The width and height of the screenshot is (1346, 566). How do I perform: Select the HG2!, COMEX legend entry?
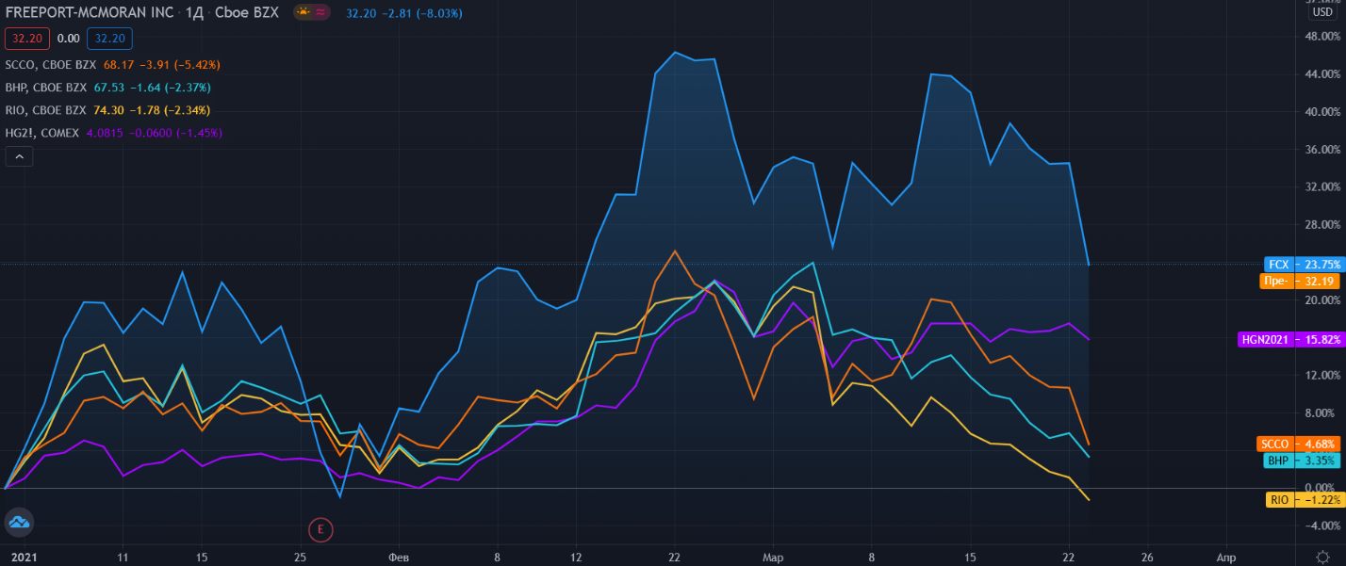(42, 133)
